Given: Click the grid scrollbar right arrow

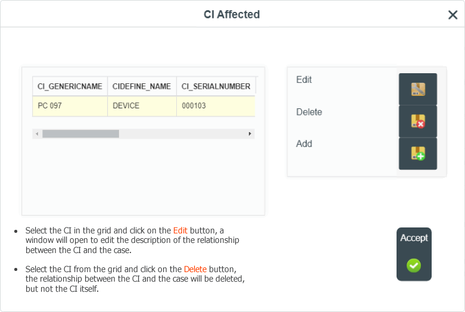Looking at the screenshot, I should (x=250, y=134).
